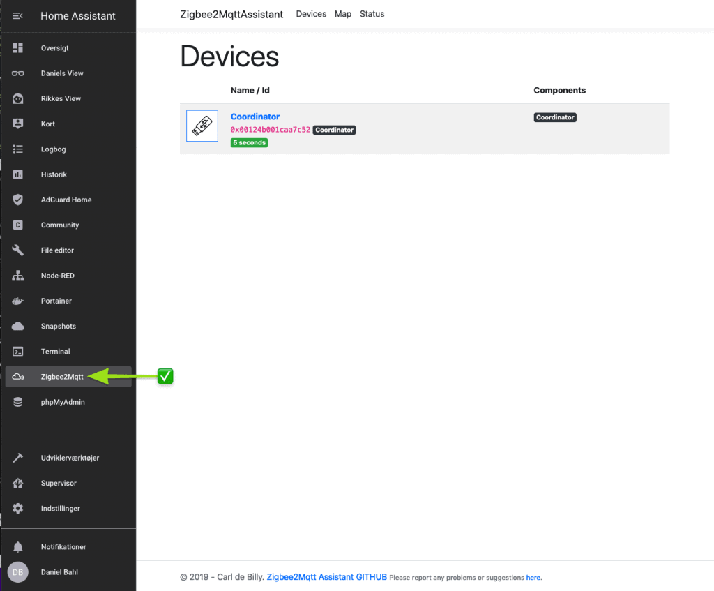Click the Zigbee2MqttAssistant brand title
714x591 pixels.
click(x=231, y=15)
